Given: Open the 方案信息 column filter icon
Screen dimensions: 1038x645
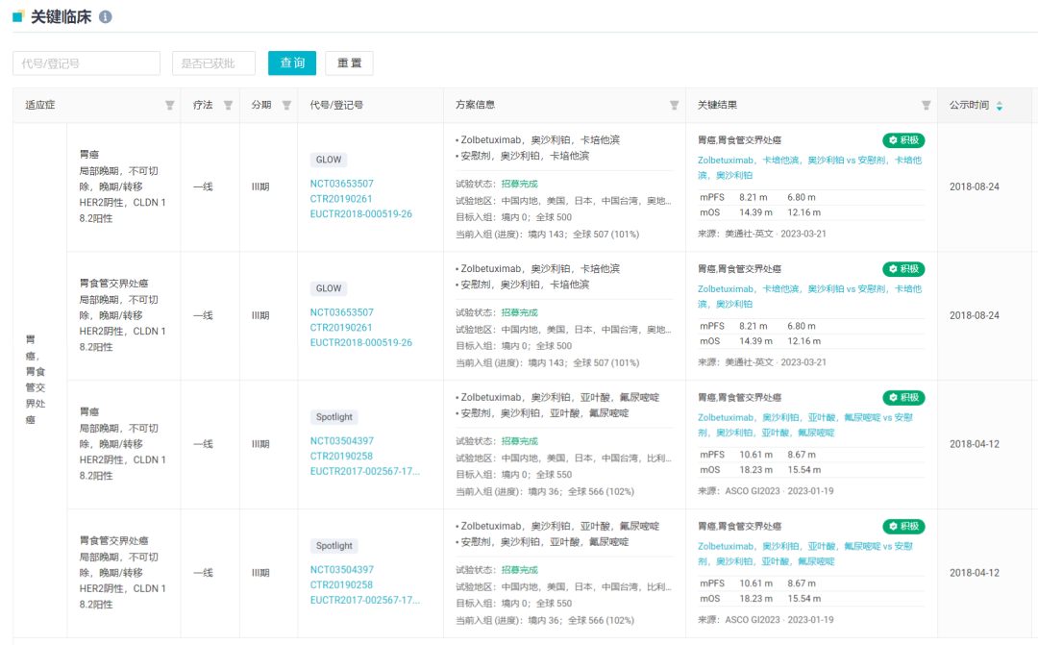Looking at the screenshot, I should click(674, 106).
